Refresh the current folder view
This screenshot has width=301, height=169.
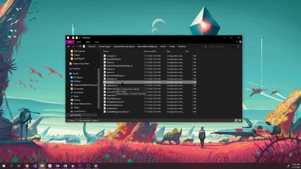pyautogui.click(x=205, y=46)
